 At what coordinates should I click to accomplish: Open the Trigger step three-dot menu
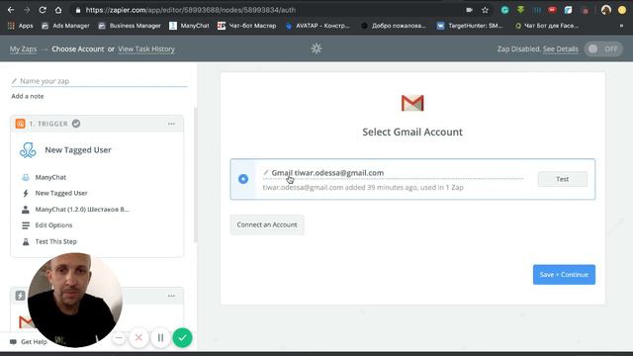point(171,124)
